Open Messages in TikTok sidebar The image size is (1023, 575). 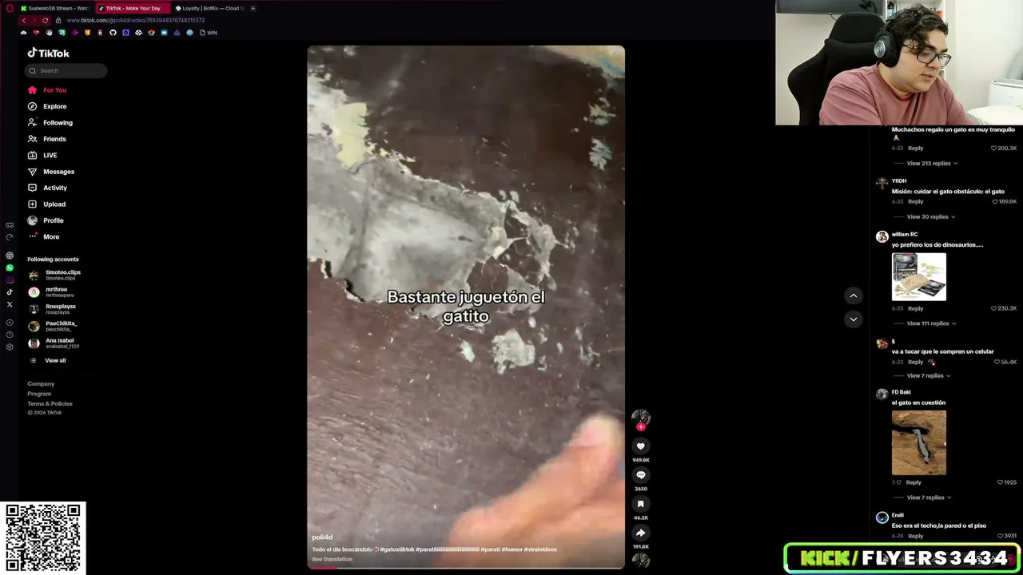point(51,172)
